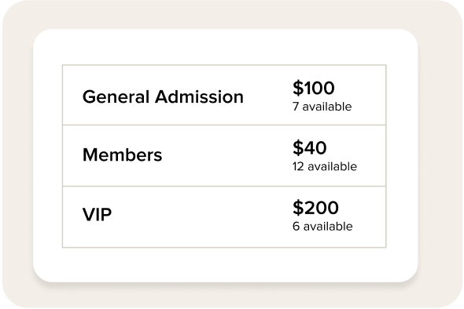Click the word Admission
The width and height of the screenshot is (464, 309).
coord(199,96)
